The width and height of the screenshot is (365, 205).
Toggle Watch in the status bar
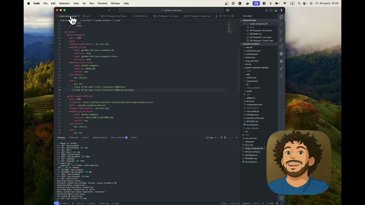pos(92,203)
